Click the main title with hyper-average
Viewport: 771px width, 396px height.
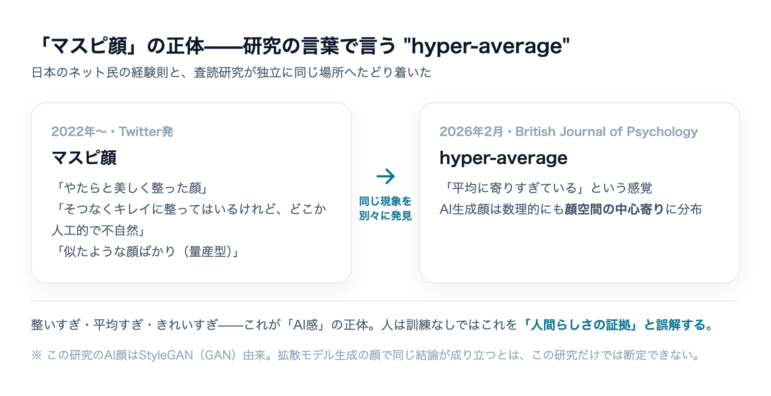pos(301,46)
